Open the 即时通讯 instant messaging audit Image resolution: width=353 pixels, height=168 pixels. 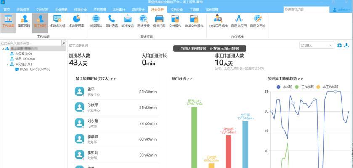click(111, 21)
